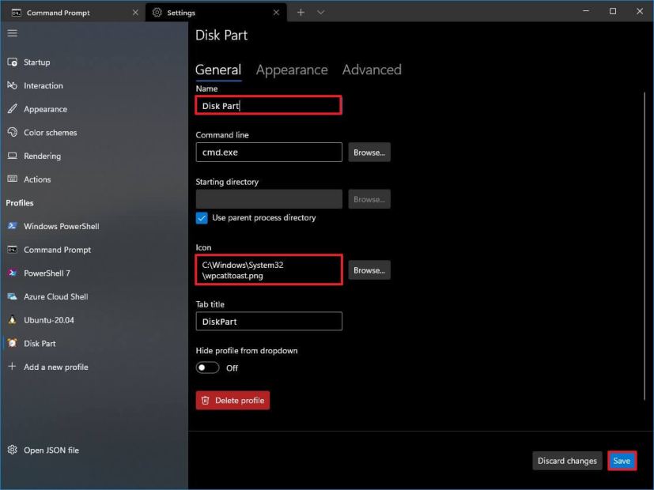Switch to the General tab
Screen dimensions: 654x490
point(218,70)
